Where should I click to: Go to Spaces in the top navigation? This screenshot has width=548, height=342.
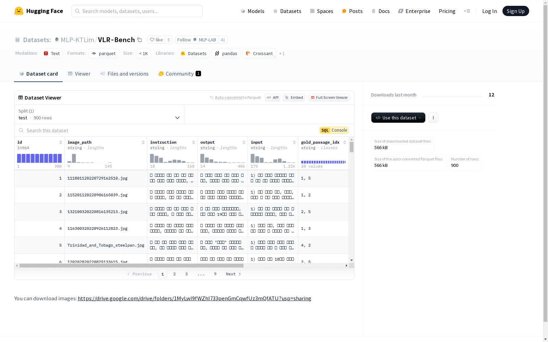(322, 11)
